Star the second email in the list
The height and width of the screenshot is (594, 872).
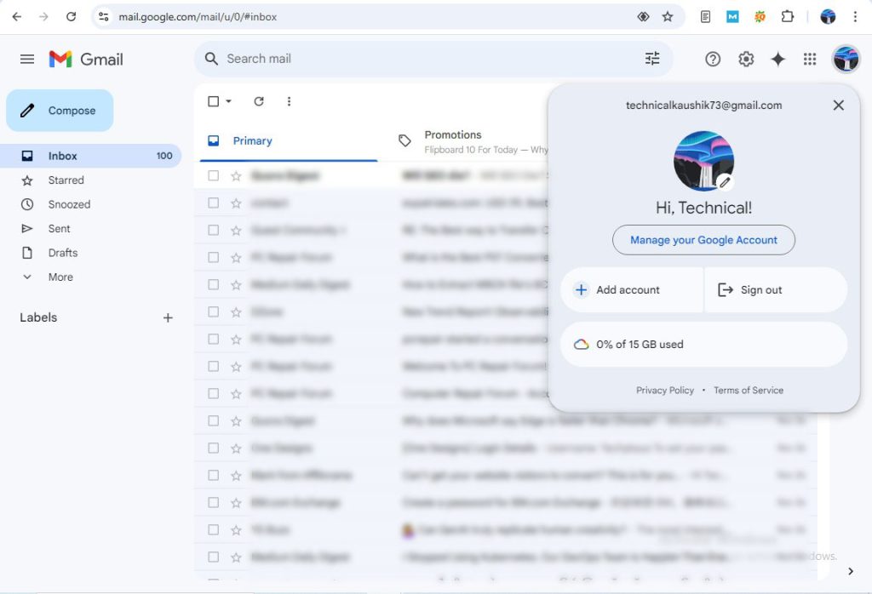click(x=236, y=203)
